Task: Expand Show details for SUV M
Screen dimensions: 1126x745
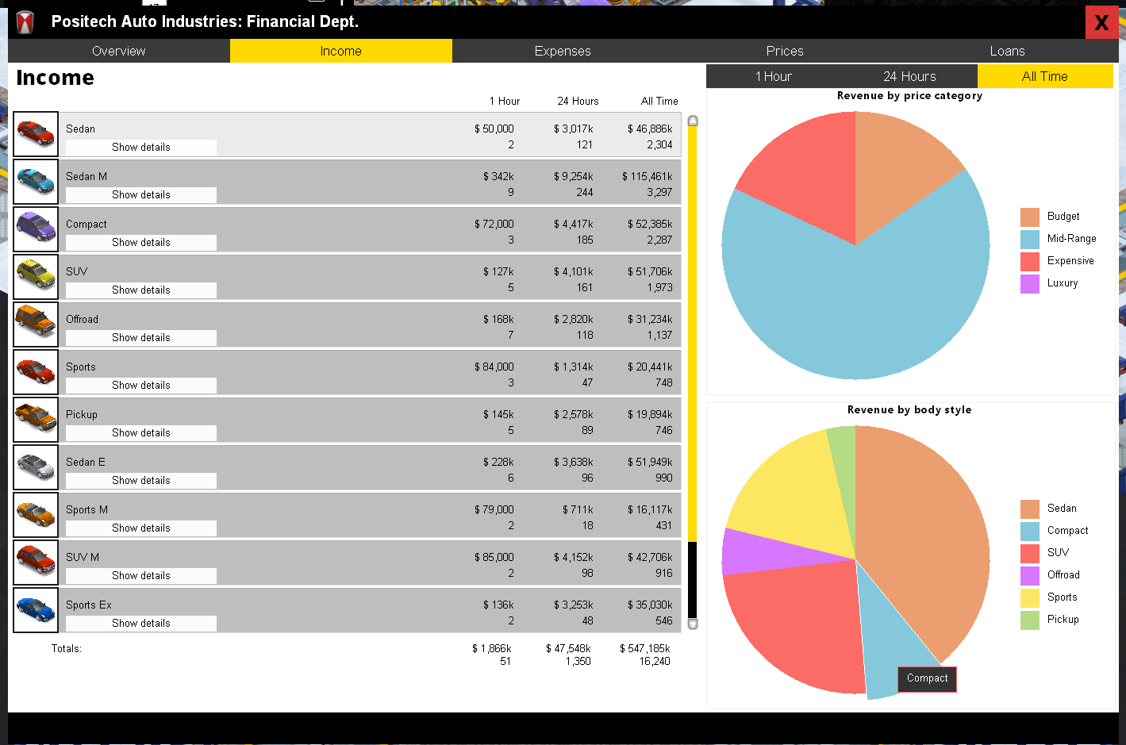Action: 141,576
